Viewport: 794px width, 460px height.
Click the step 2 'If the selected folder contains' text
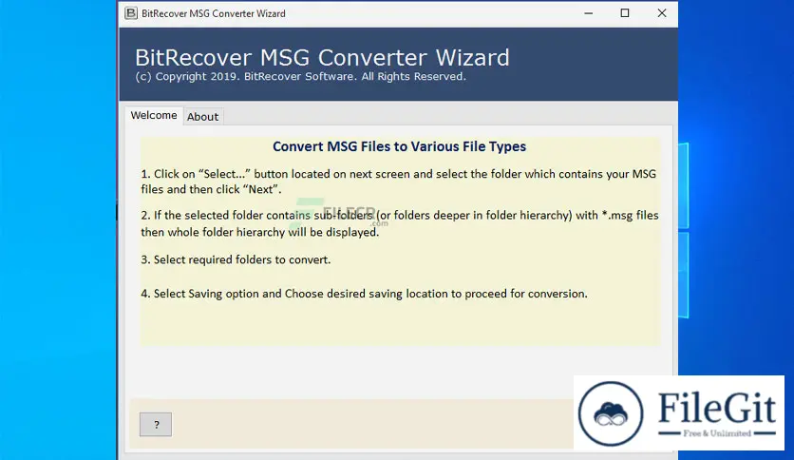[x=400, y=223]
